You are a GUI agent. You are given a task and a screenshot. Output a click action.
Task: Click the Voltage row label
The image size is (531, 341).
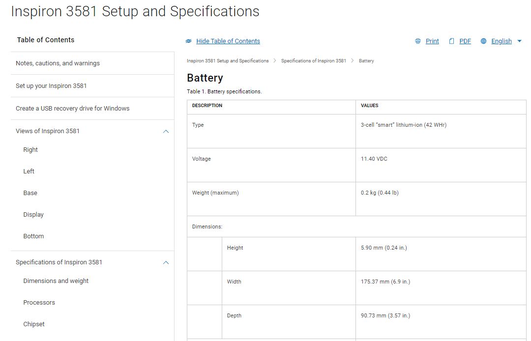[x=202, y=159]
